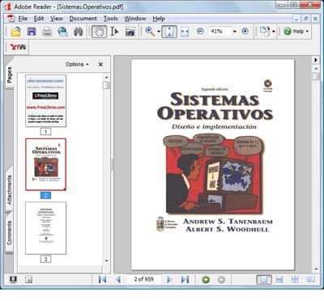Print the document with the printer icon
The height and width of the screenshot is (301, 324).
pos(47,32)
